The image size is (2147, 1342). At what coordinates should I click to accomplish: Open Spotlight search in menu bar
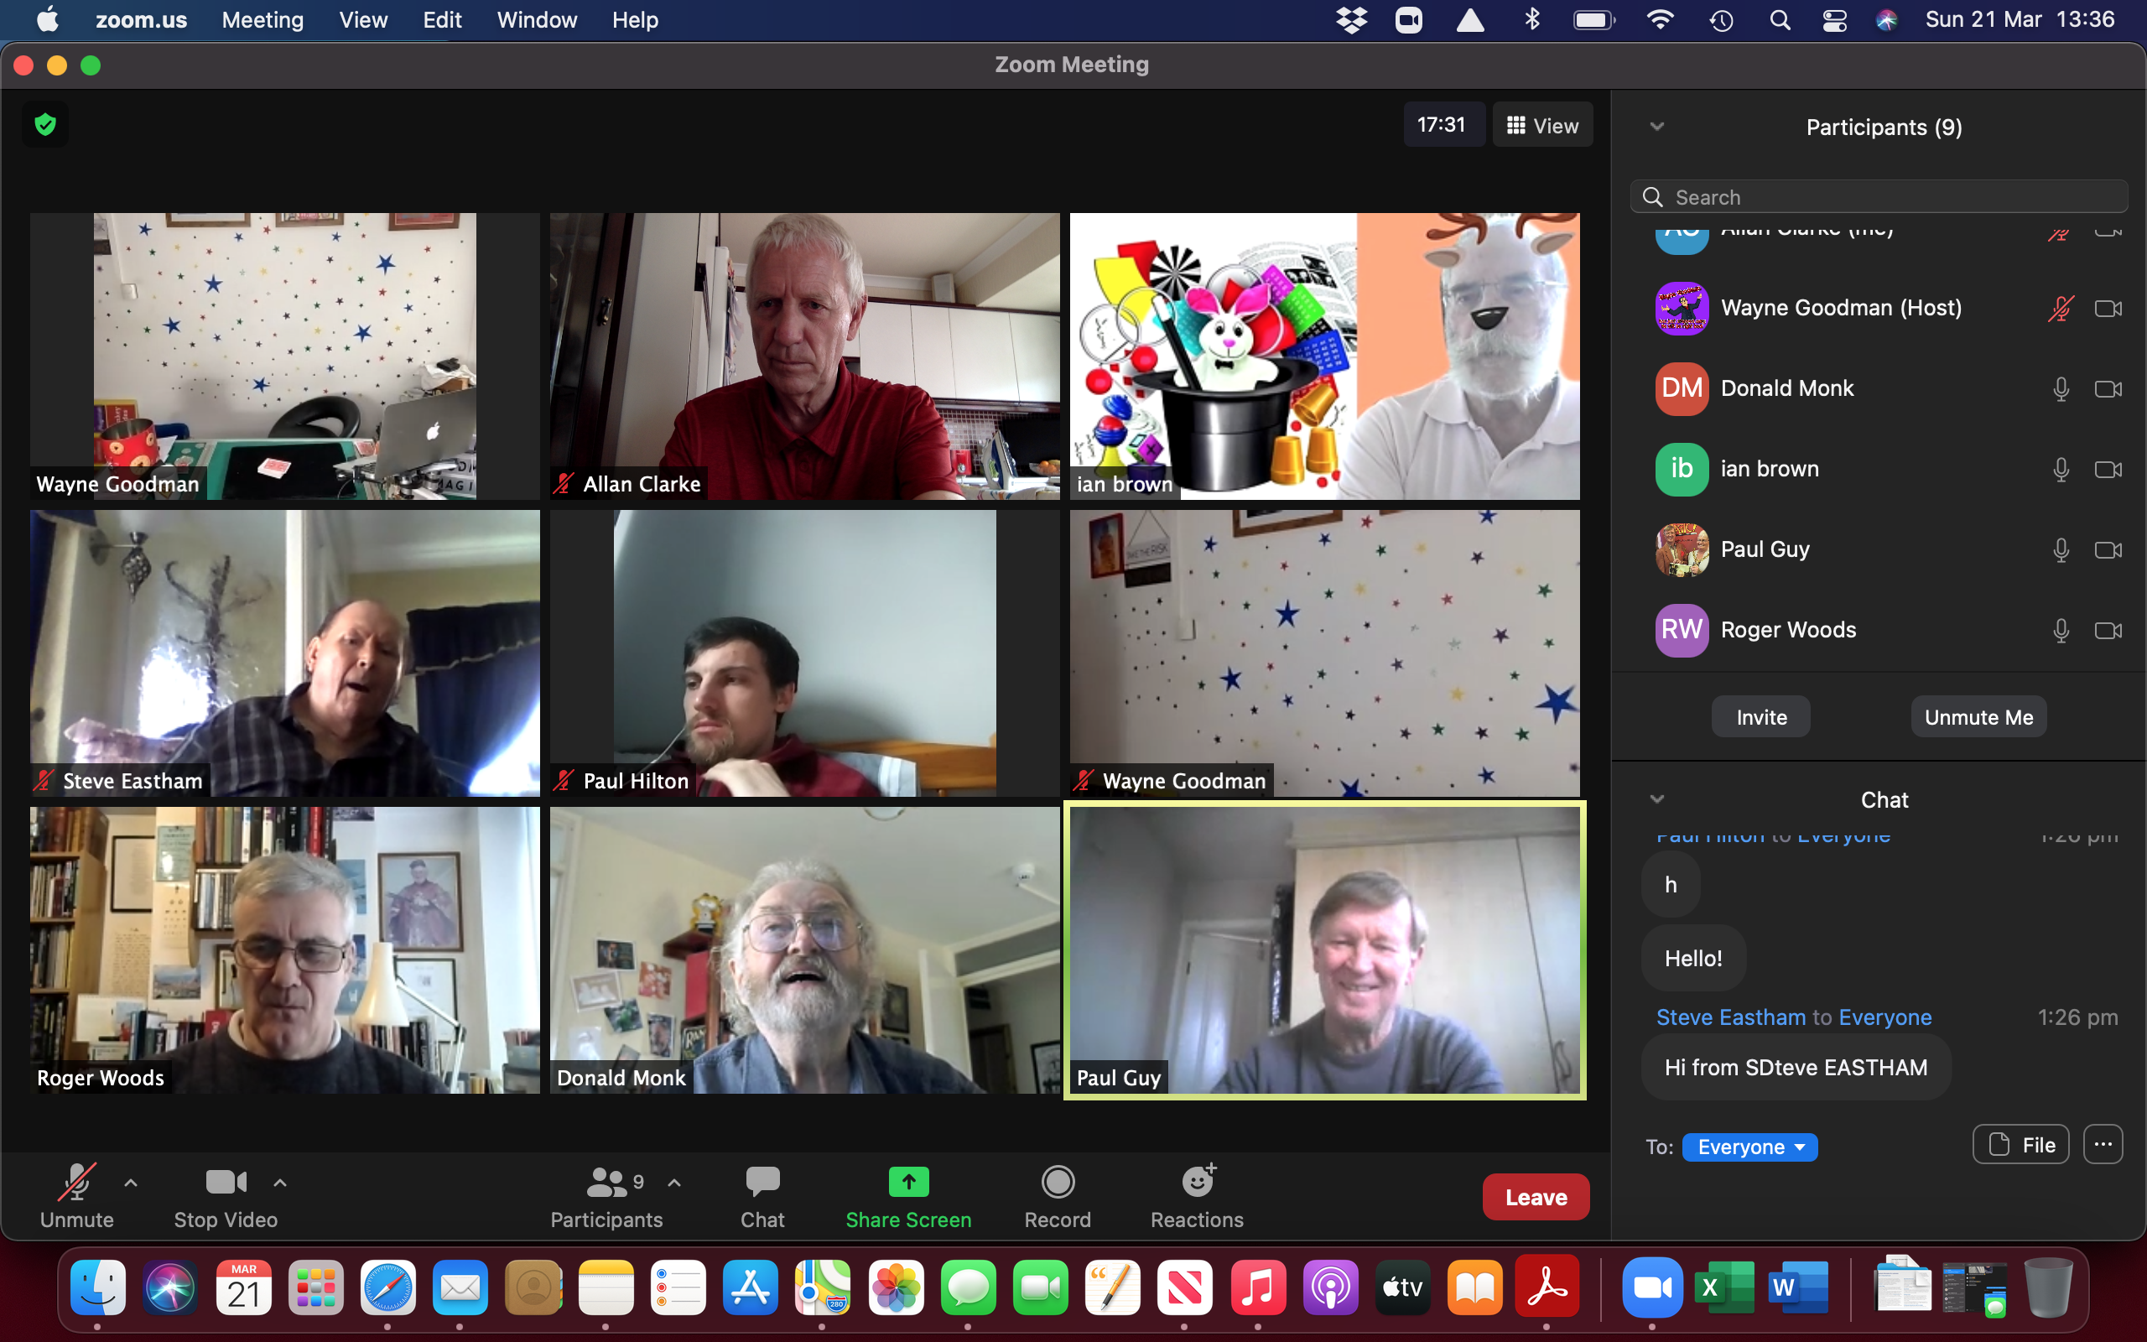point(1780,19)
